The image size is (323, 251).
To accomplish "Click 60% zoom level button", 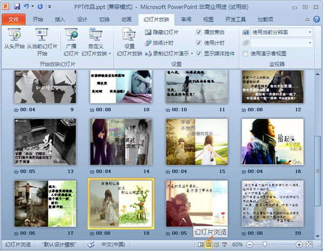I will click(x=237, y=245).
